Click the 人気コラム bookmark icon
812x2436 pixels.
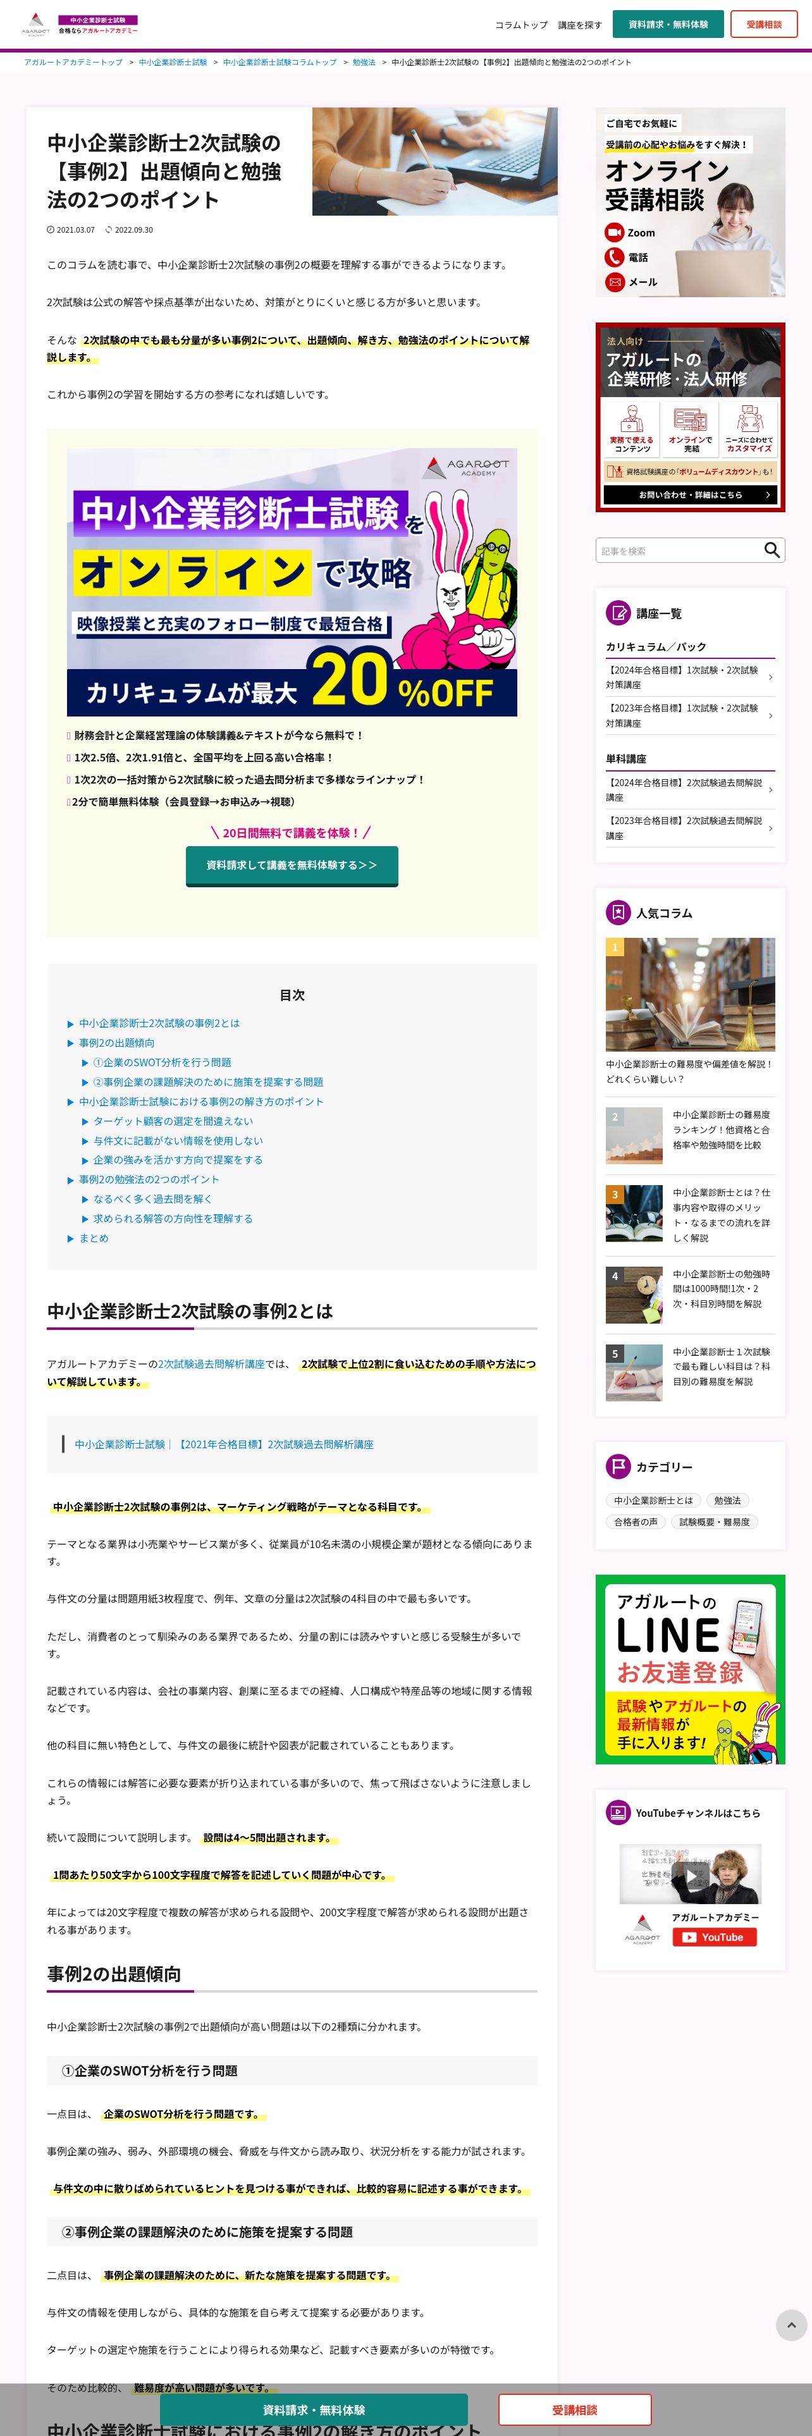618,913
